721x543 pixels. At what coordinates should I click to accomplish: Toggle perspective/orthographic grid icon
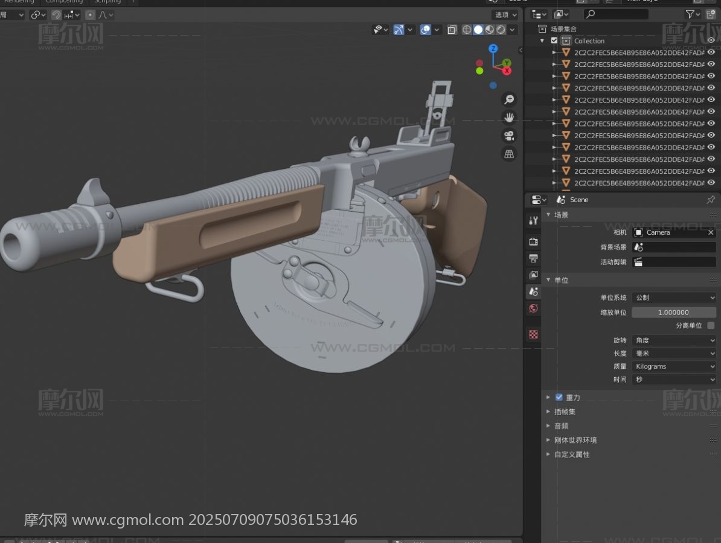(x=509, y=154)
